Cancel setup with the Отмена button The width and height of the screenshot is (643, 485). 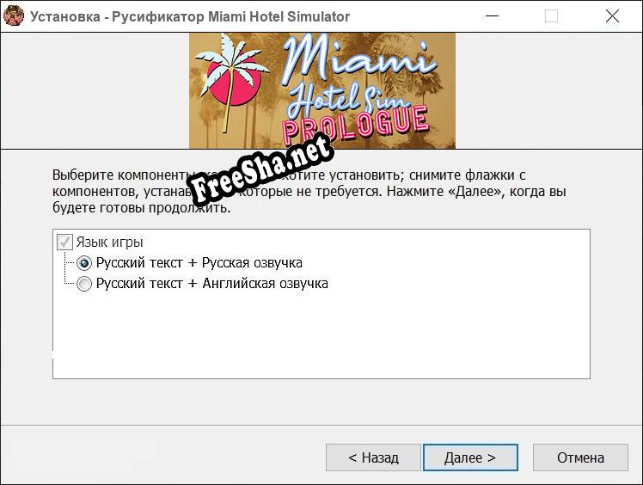pos(580,457)
